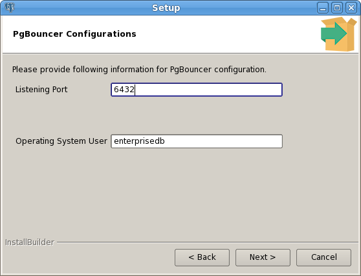The image size is (361, 276).
Task: Click the Setup title text
Action: pyautogui.click(x=166, y=8)
